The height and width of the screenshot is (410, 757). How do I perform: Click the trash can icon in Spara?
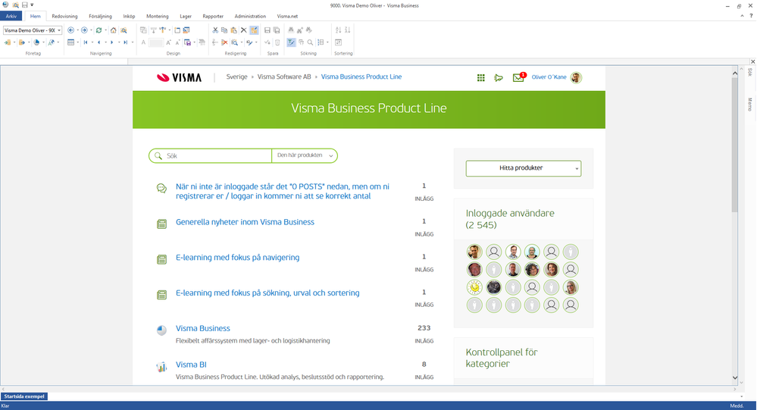(277, 42)
